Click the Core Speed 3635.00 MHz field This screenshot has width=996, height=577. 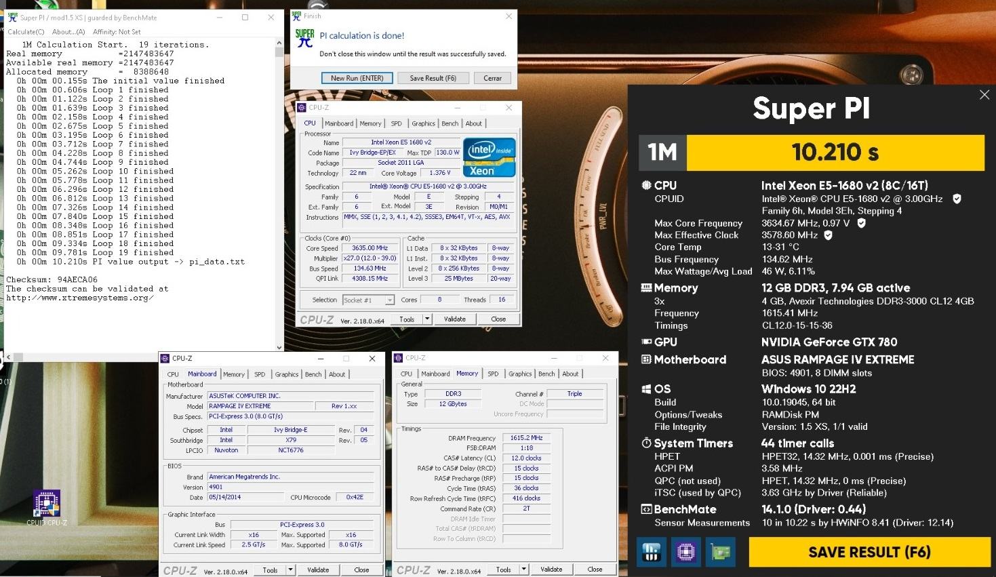pos(370,248)
